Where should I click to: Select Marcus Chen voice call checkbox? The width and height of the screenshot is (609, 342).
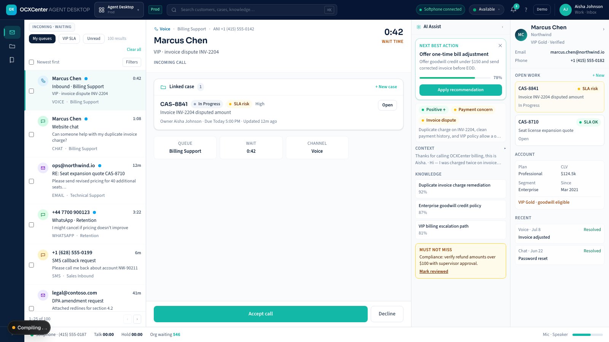[x=32, y=91]
